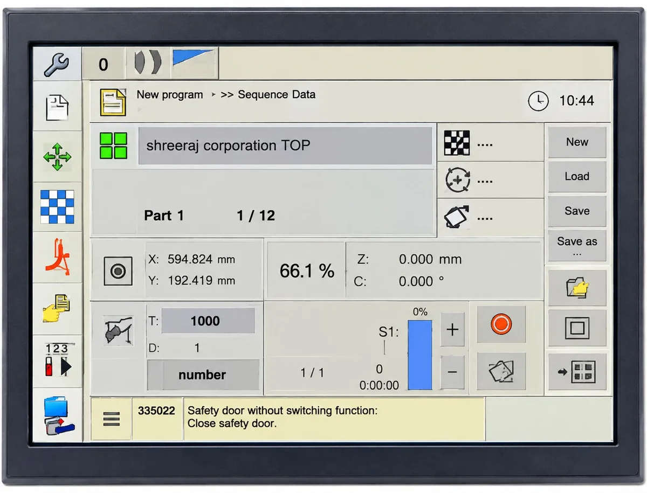Viewport: 647px width, 493px height.
Task: Click the Z value 0.000 mm
Action: tap(430, 259)
